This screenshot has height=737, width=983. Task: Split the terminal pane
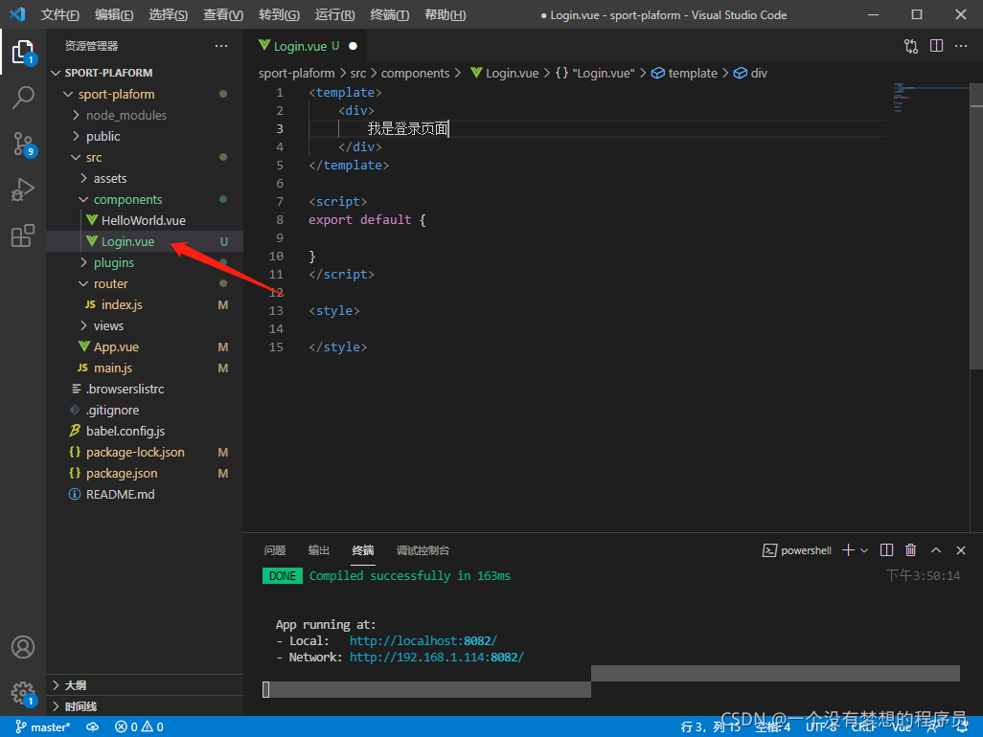[x=886, y=549]
